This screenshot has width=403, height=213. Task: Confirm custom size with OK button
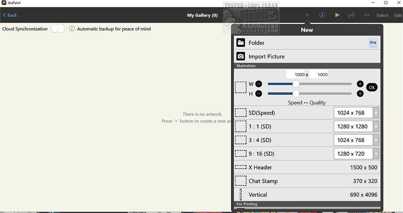[372, 87]
